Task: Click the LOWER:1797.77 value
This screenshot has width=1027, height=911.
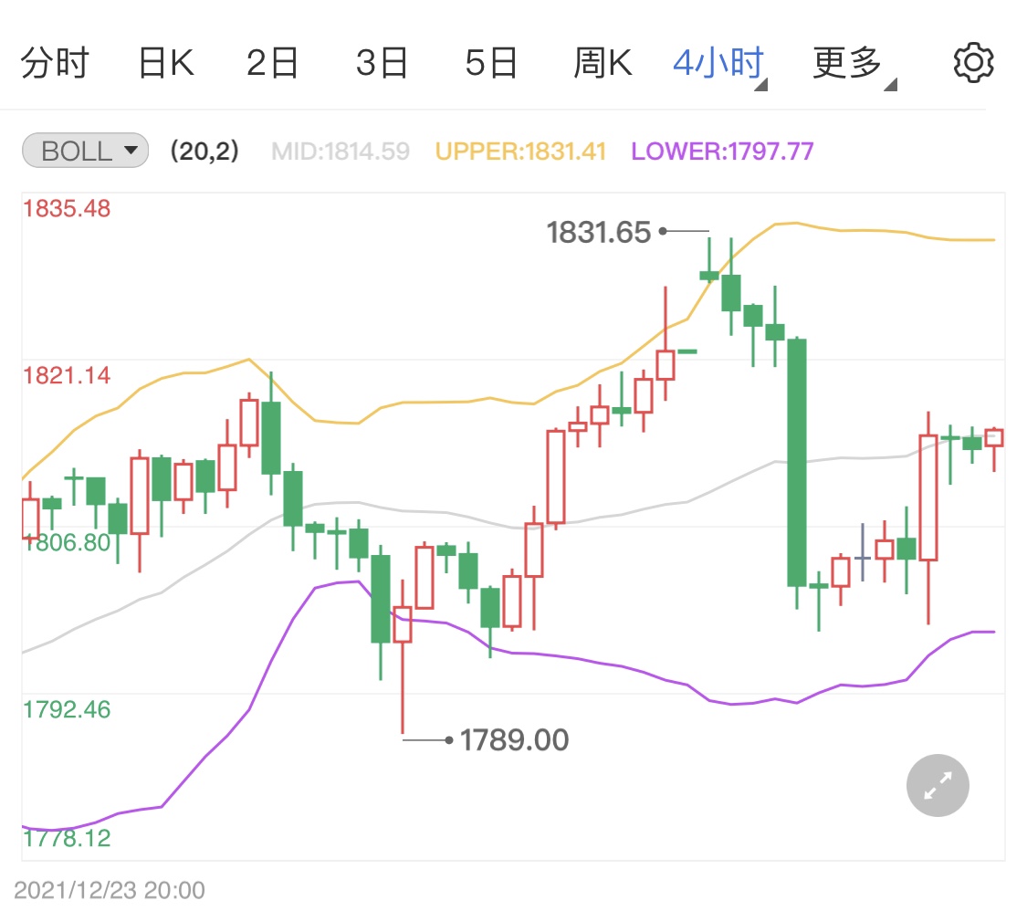Action: [x=722, y=152]
